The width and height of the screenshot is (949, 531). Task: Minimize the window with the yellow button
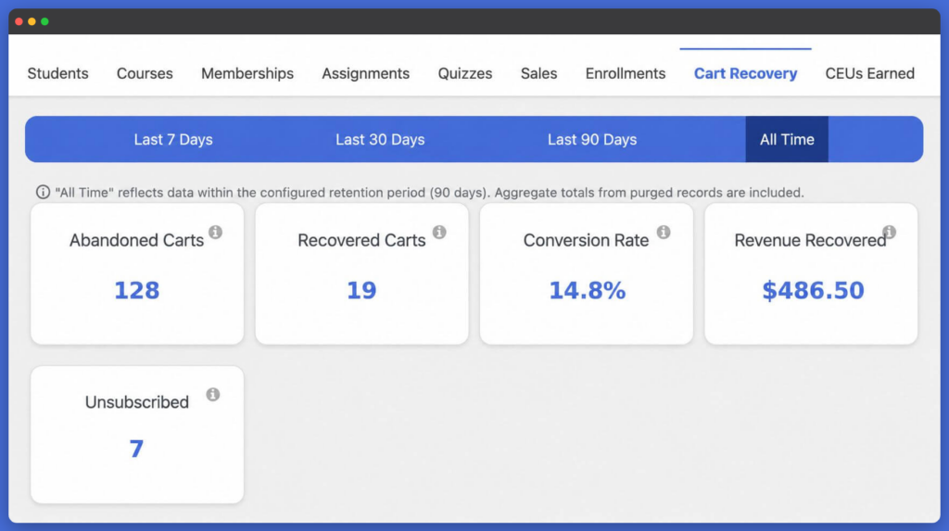(32, 21)
